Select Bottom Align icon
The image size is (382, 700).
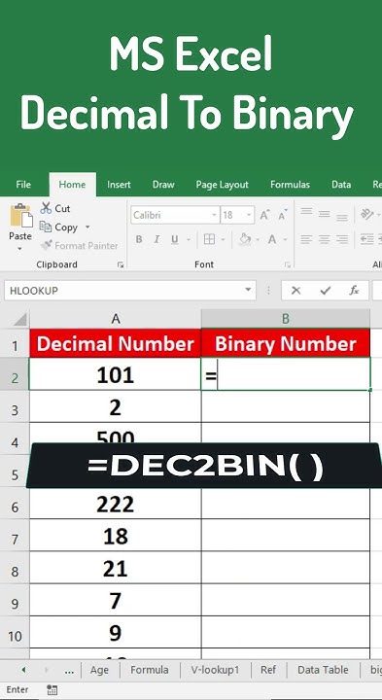tap(342, 217)
